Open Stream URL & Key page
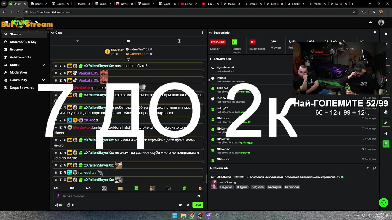This screenshot has height=220, width=392. point(24,42)
